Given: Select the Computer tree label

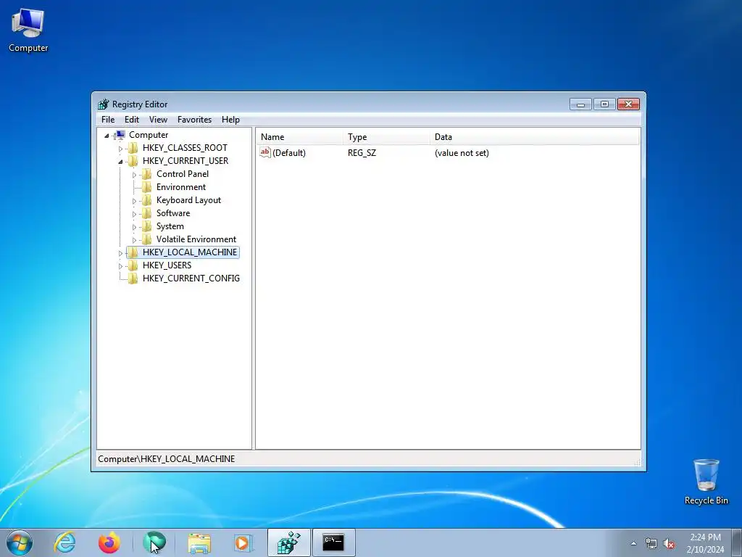Looking at the screenshot, I should click(149, 135).
